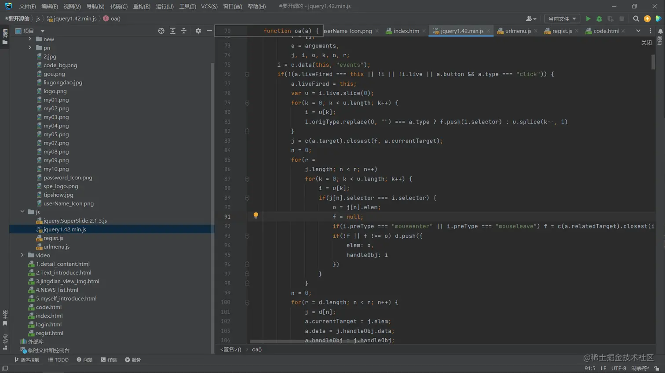Viewport: 665px width, 373px height.
Task: Click the editor horizontal scrollbar
Action: tap(308, 341)
